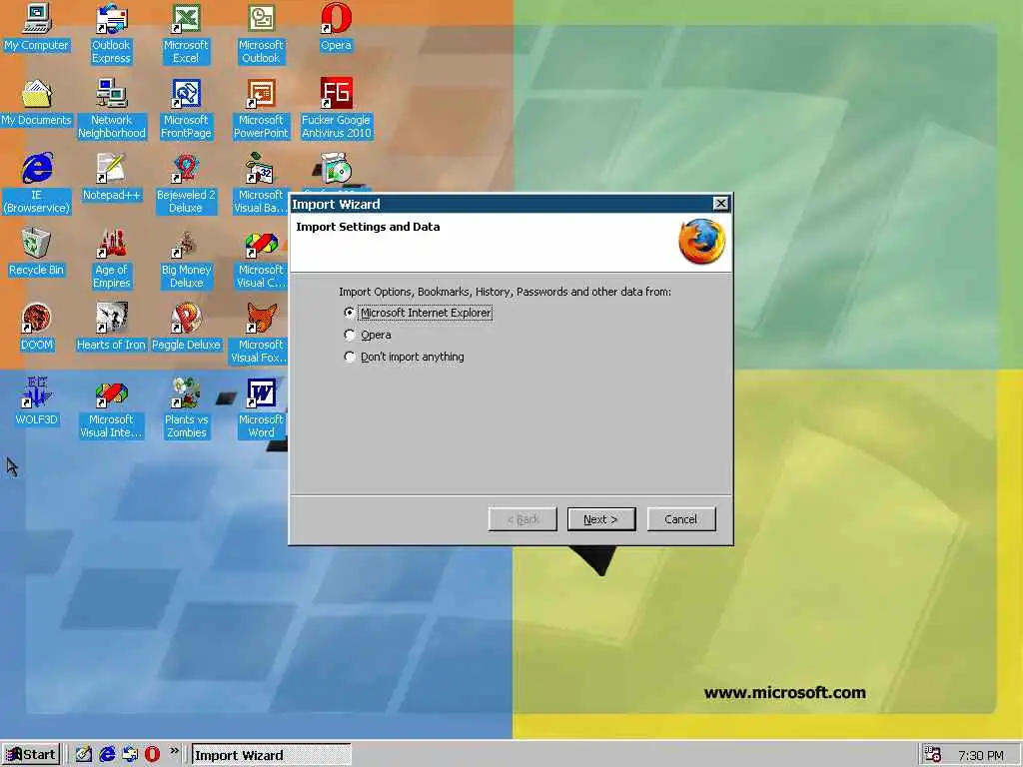Close the Import Wizard with the X
The image size is (1023, 767).
click(721, 204)
